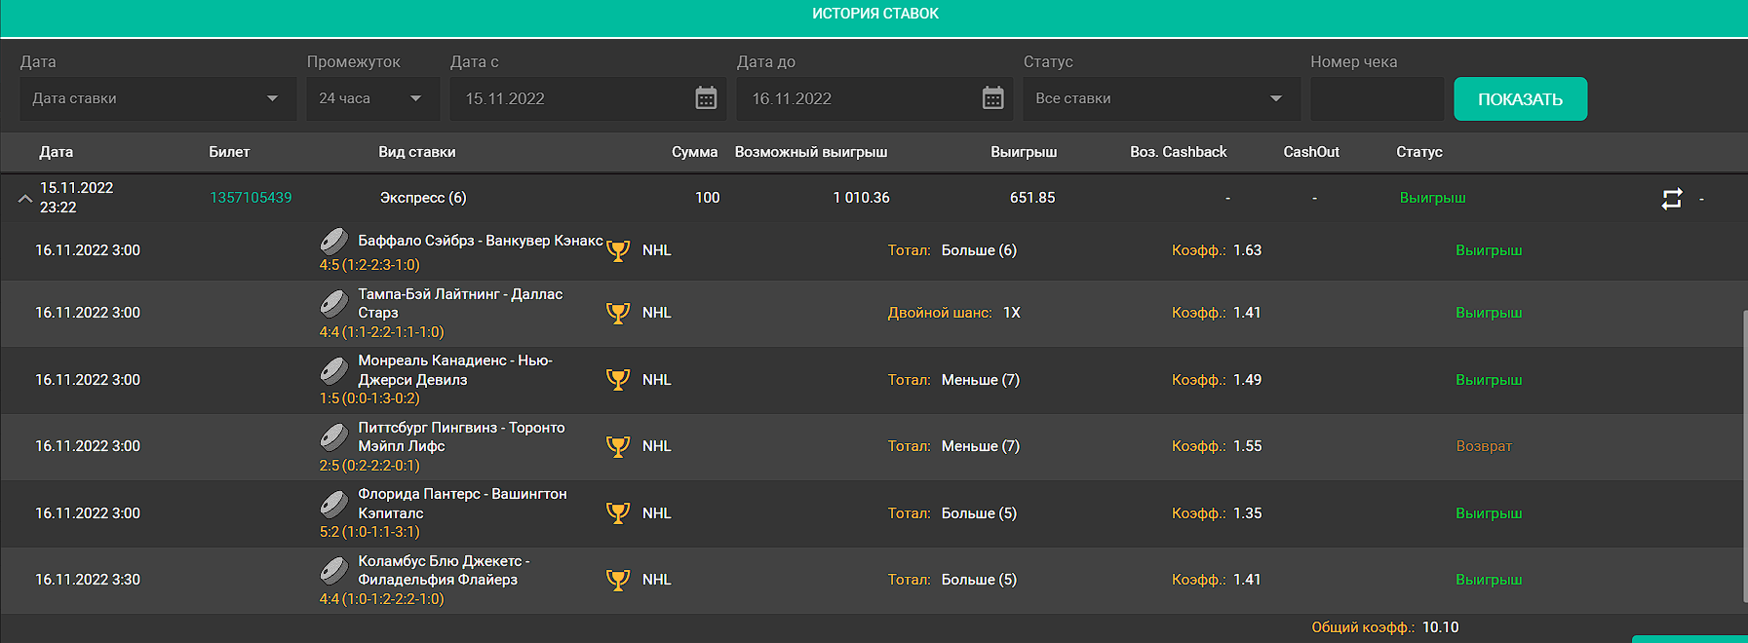
Task: Click the repeat bet arrows icon
Action: tap(1671, 199)
